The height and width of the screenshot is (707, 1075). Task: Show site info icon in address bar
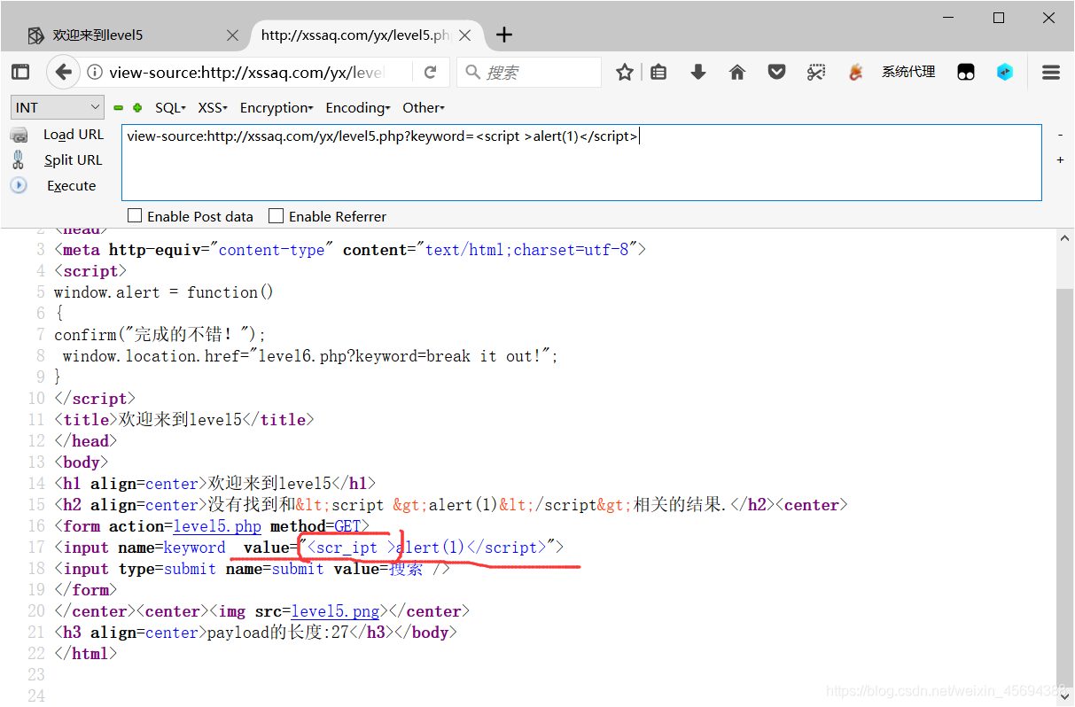point(94,73)
